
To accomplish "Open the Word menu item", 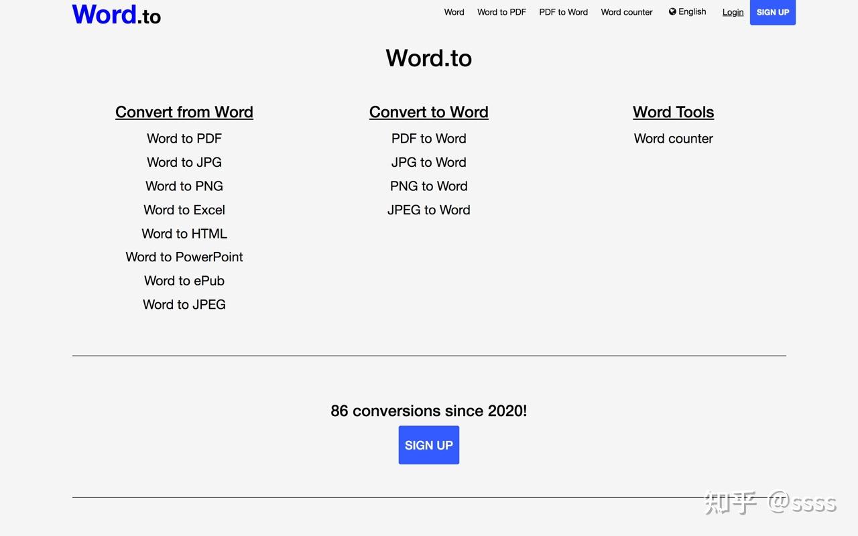I will [454, 12].
